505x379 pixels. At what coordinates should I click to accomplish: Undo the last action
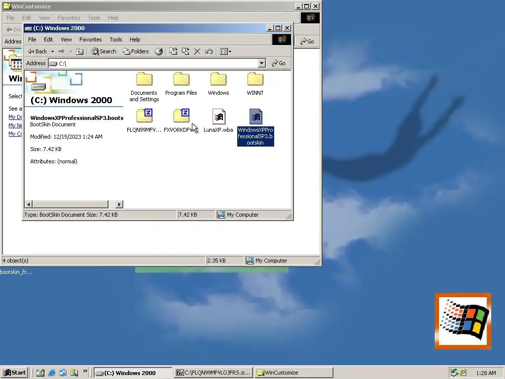point(209,51)
